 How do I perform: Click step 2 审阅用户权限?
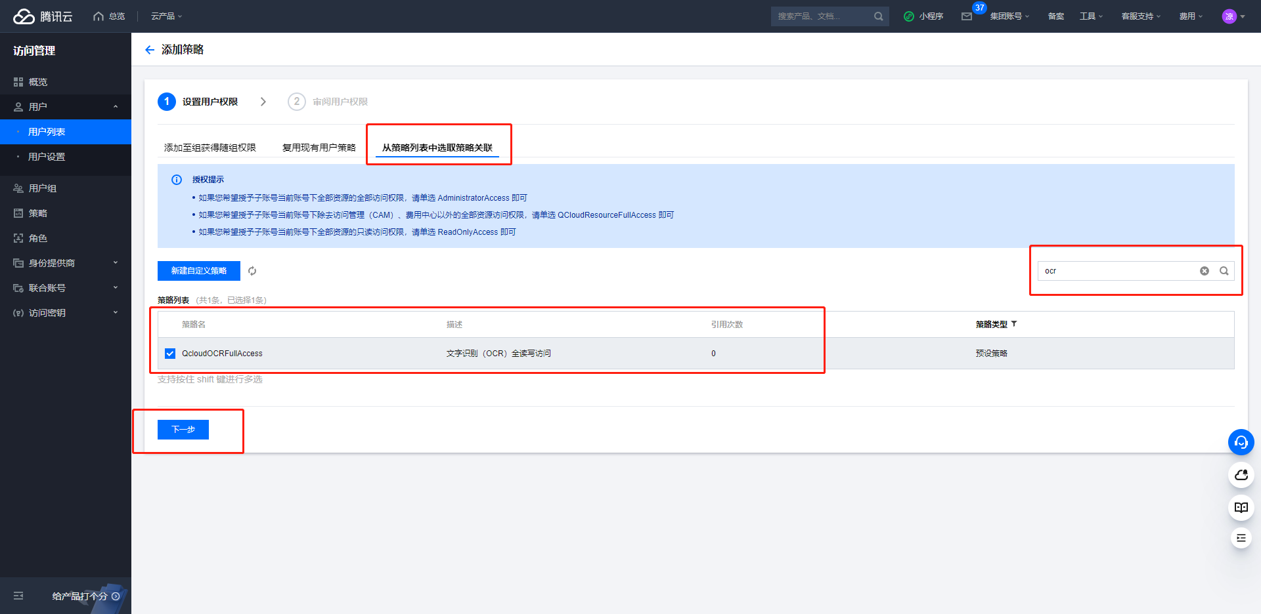click(328, 102)
